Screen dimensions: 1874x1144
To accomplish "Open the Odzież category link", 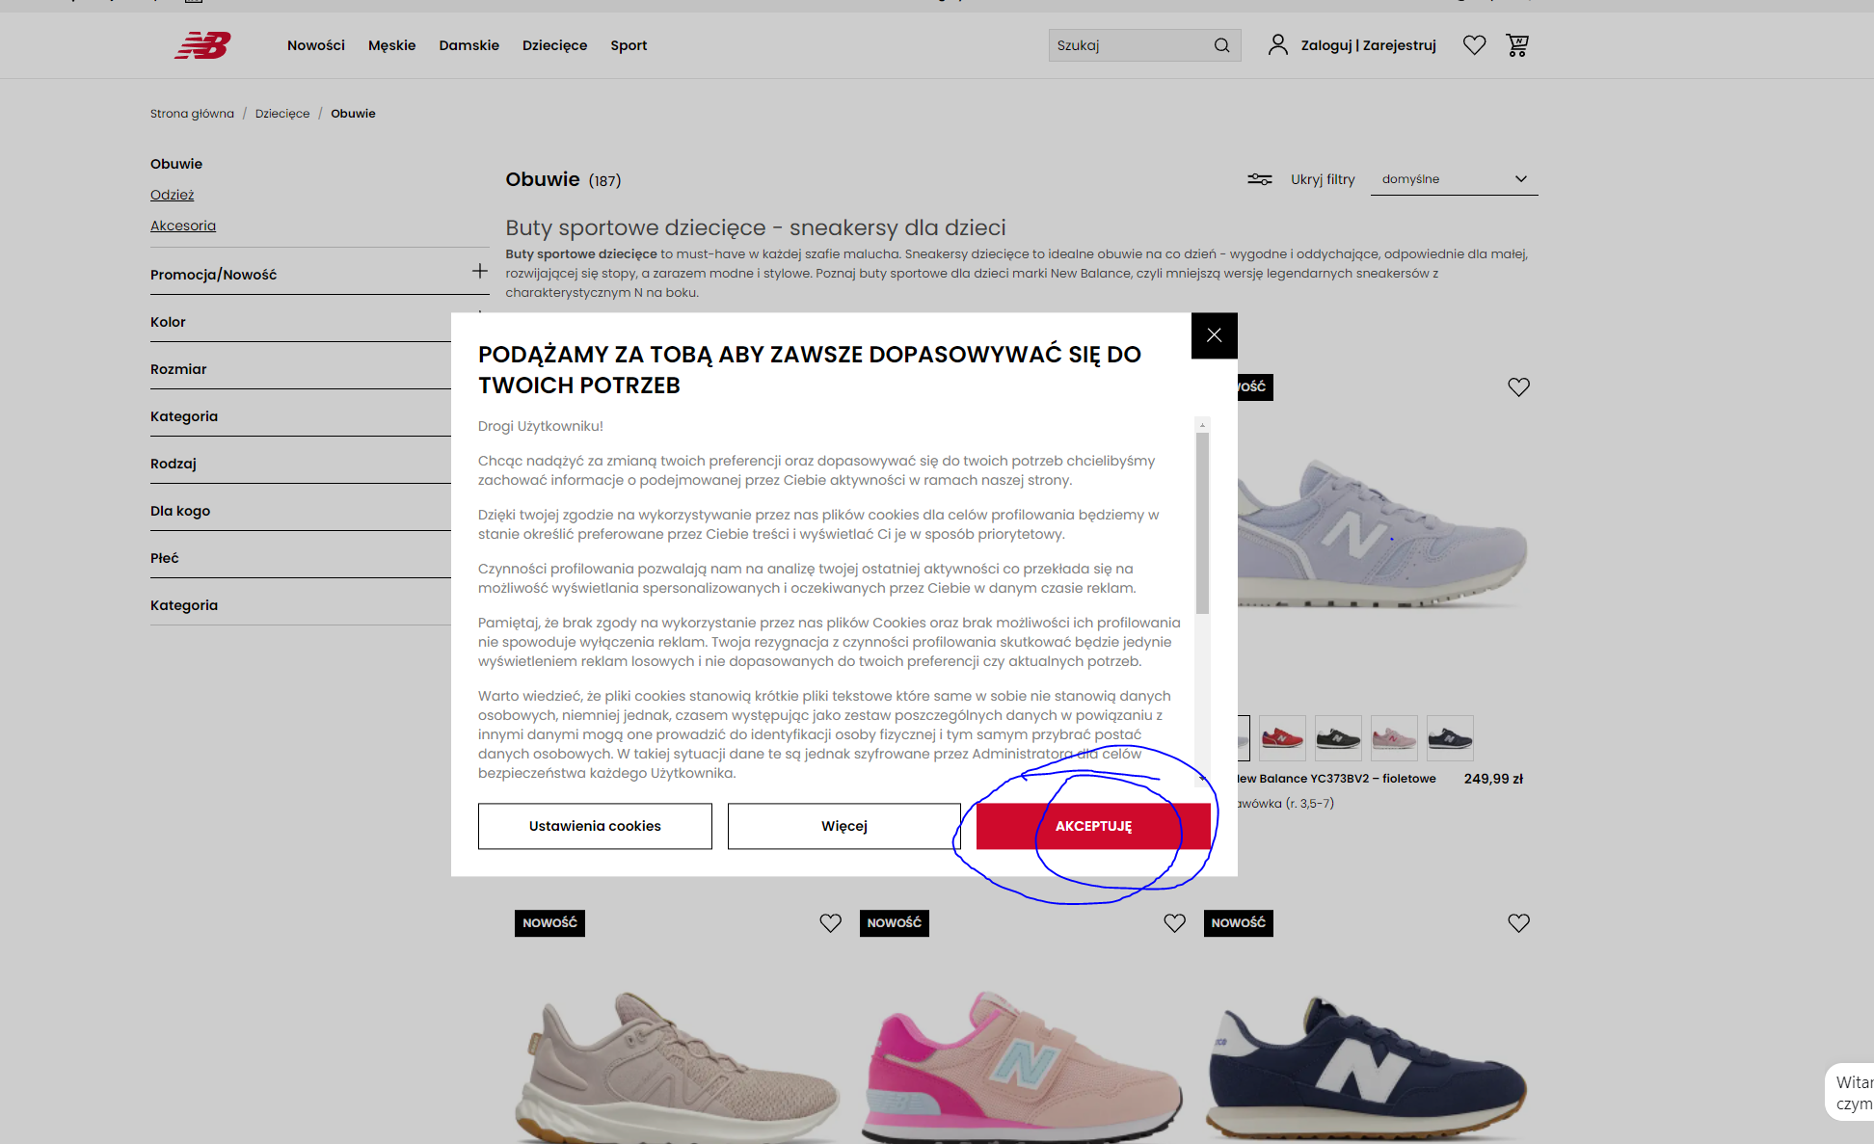I will (x=172, y=195).
